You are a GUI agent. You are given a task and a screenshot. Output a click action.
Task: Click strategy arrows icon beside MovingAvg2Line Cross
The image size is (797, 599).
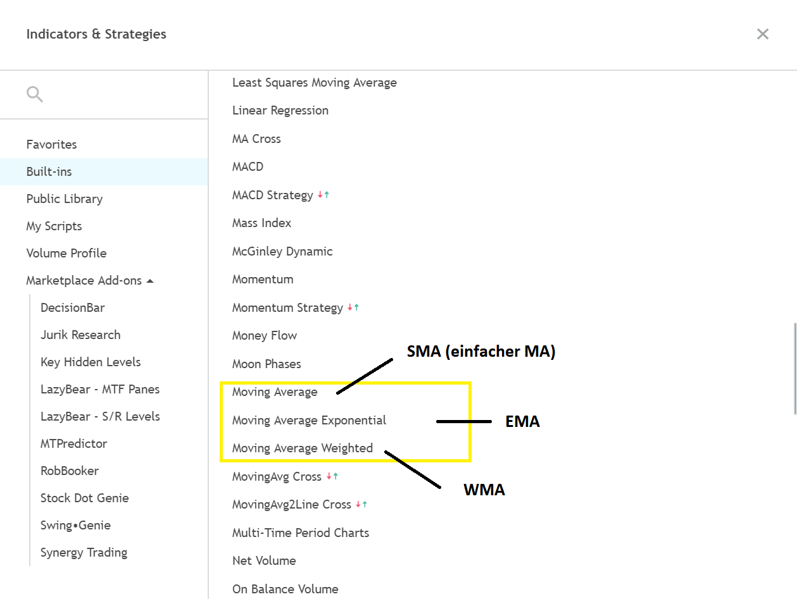(361, 505)
